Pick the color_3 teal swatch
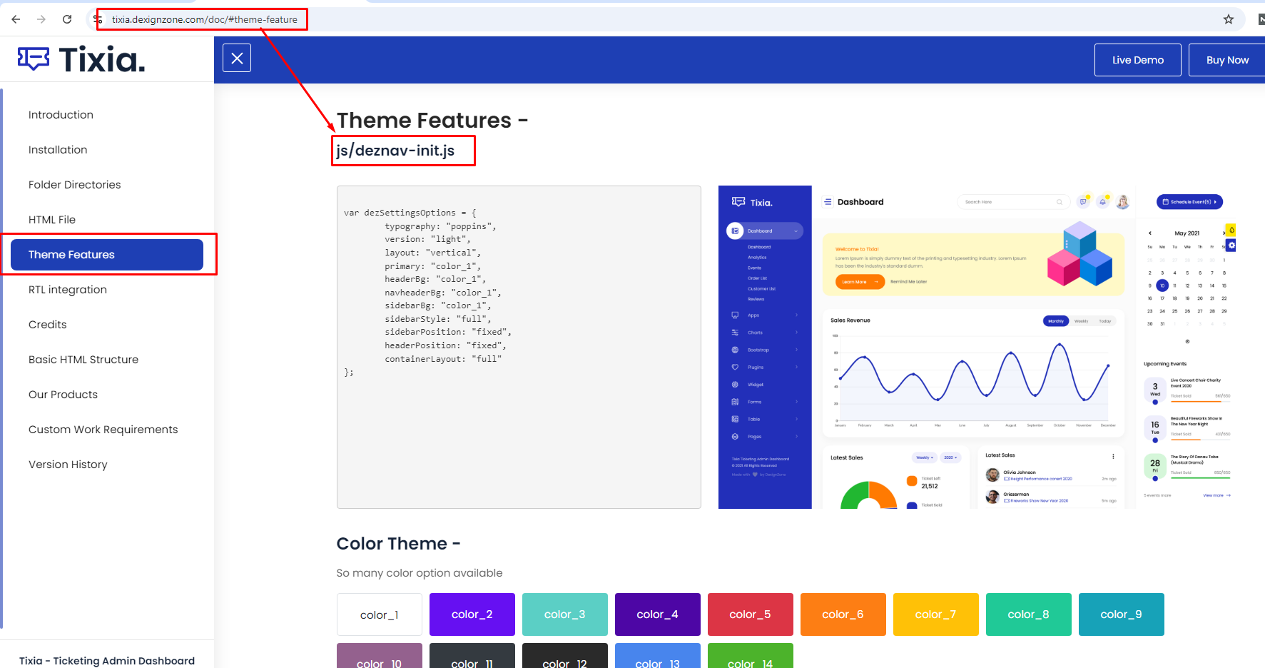Viewport: 1265px width, 668px height. [565, 614]
